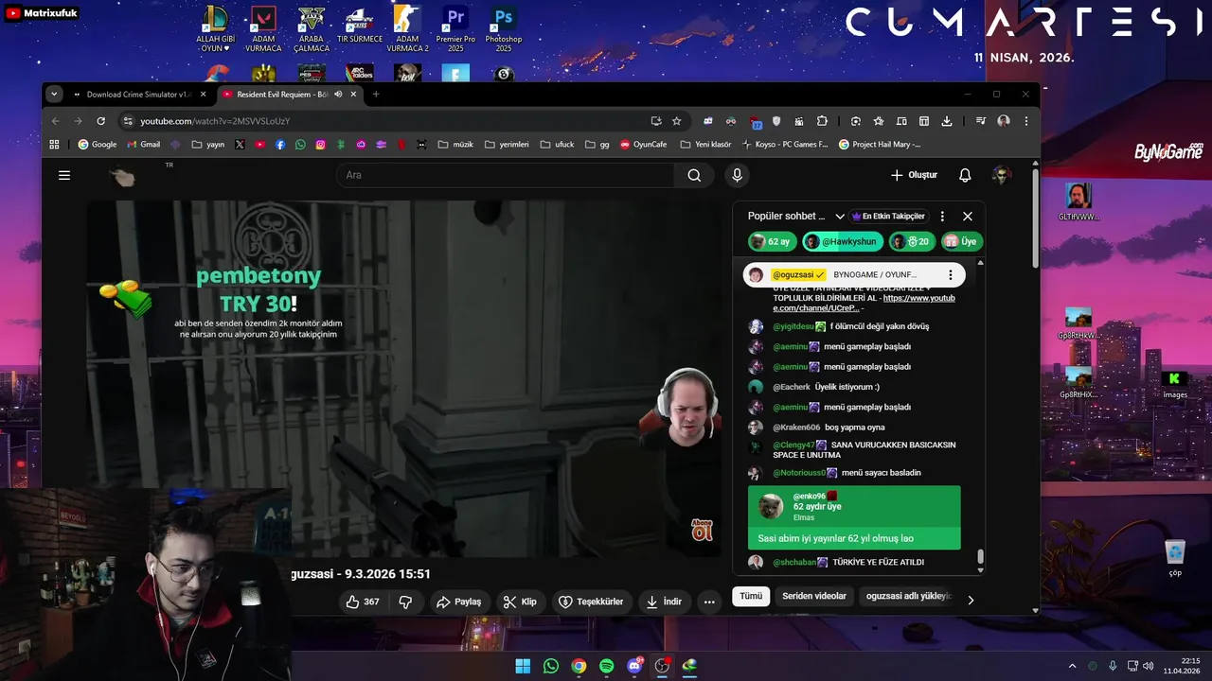
Task: Open YouTube notifications bell
Action: [x=965, y=175]
